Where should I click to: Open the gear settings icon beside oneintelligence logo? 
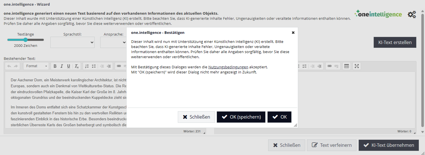tap(412, 14)
